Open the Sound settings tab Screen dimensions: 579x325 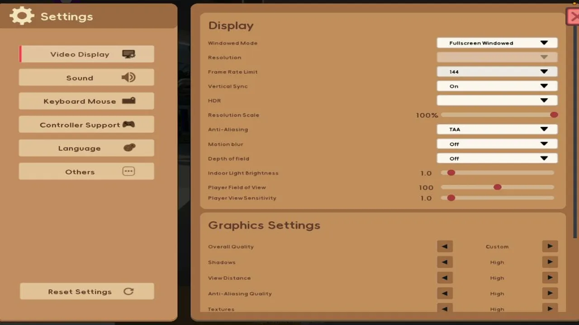pyautogui.click(x=86, y=78)
